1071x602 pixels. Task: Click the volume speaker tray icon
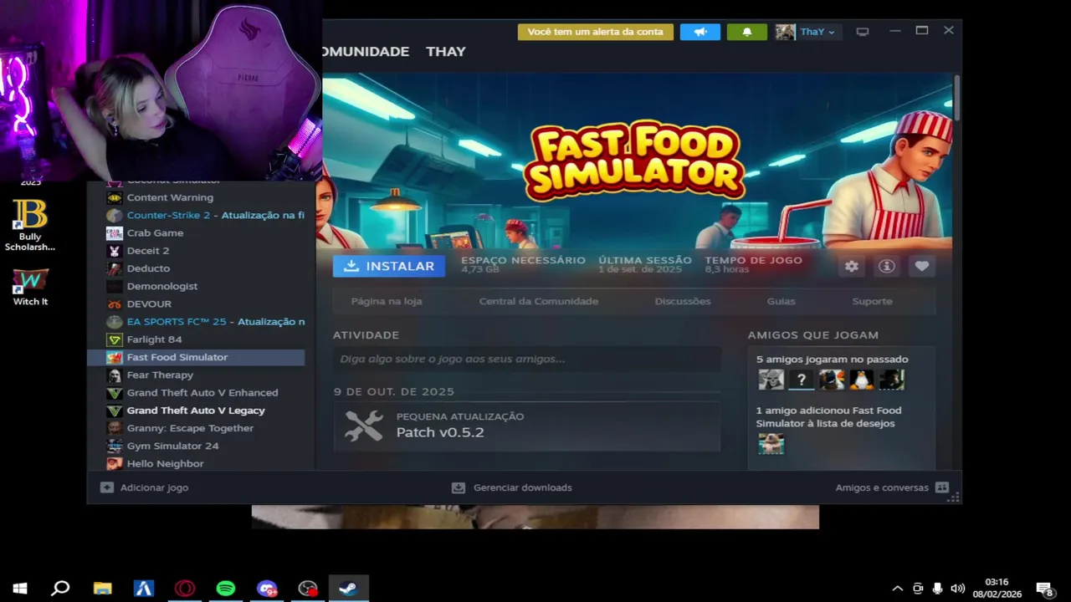958,589
